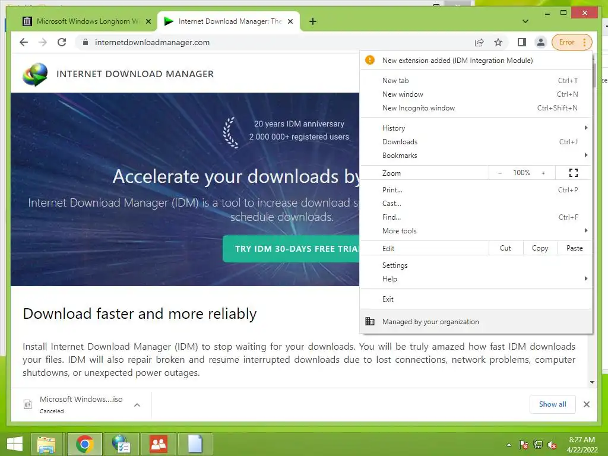Click TRY IDM 30-DAYS FREE TRIAL button
The image size is (608, 456).
(x=292, y=249)
